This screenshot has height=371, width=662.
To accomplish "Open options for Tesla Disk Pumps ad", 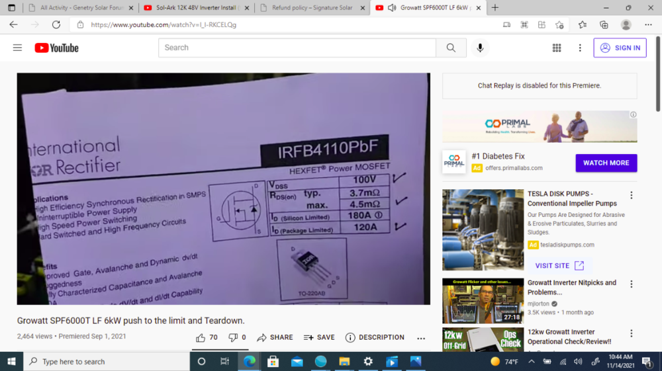I will 631,195.
